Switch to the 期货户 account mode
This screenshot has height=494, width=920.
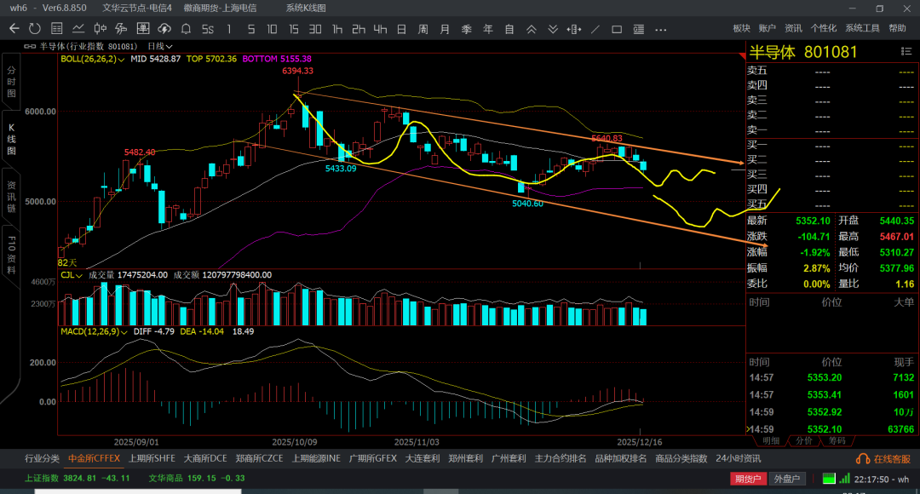click(x=748, y=479)
